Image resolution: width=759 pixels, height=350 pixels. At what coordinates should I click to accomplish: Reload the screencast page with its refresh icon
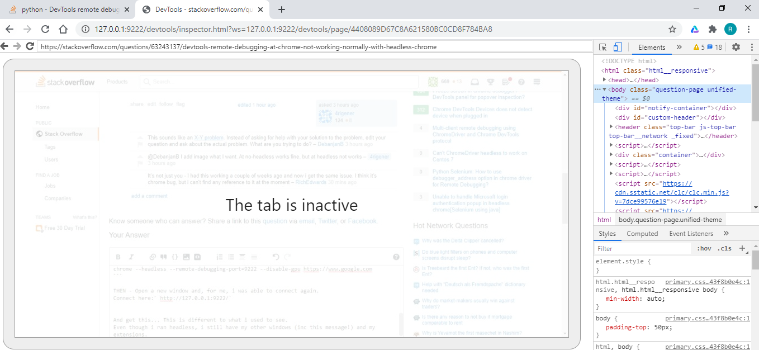click(30, 46)
